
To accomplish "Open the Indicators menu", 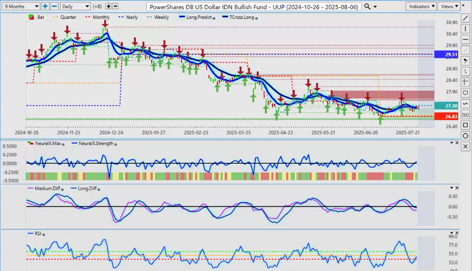I will click(421, 6).
